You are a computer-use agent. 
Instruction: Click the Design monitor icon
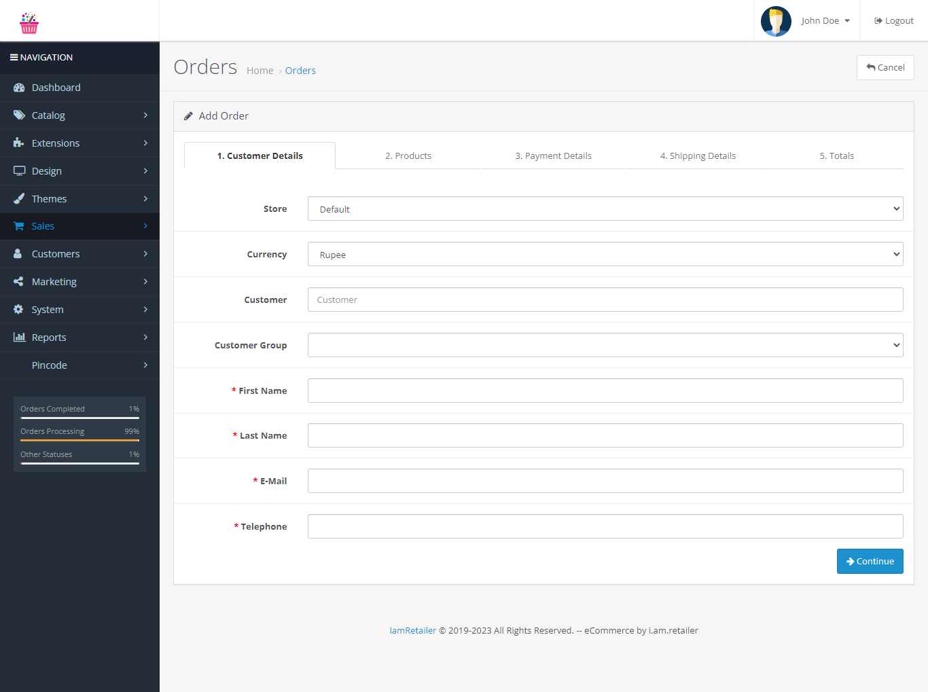pos(19,171)
